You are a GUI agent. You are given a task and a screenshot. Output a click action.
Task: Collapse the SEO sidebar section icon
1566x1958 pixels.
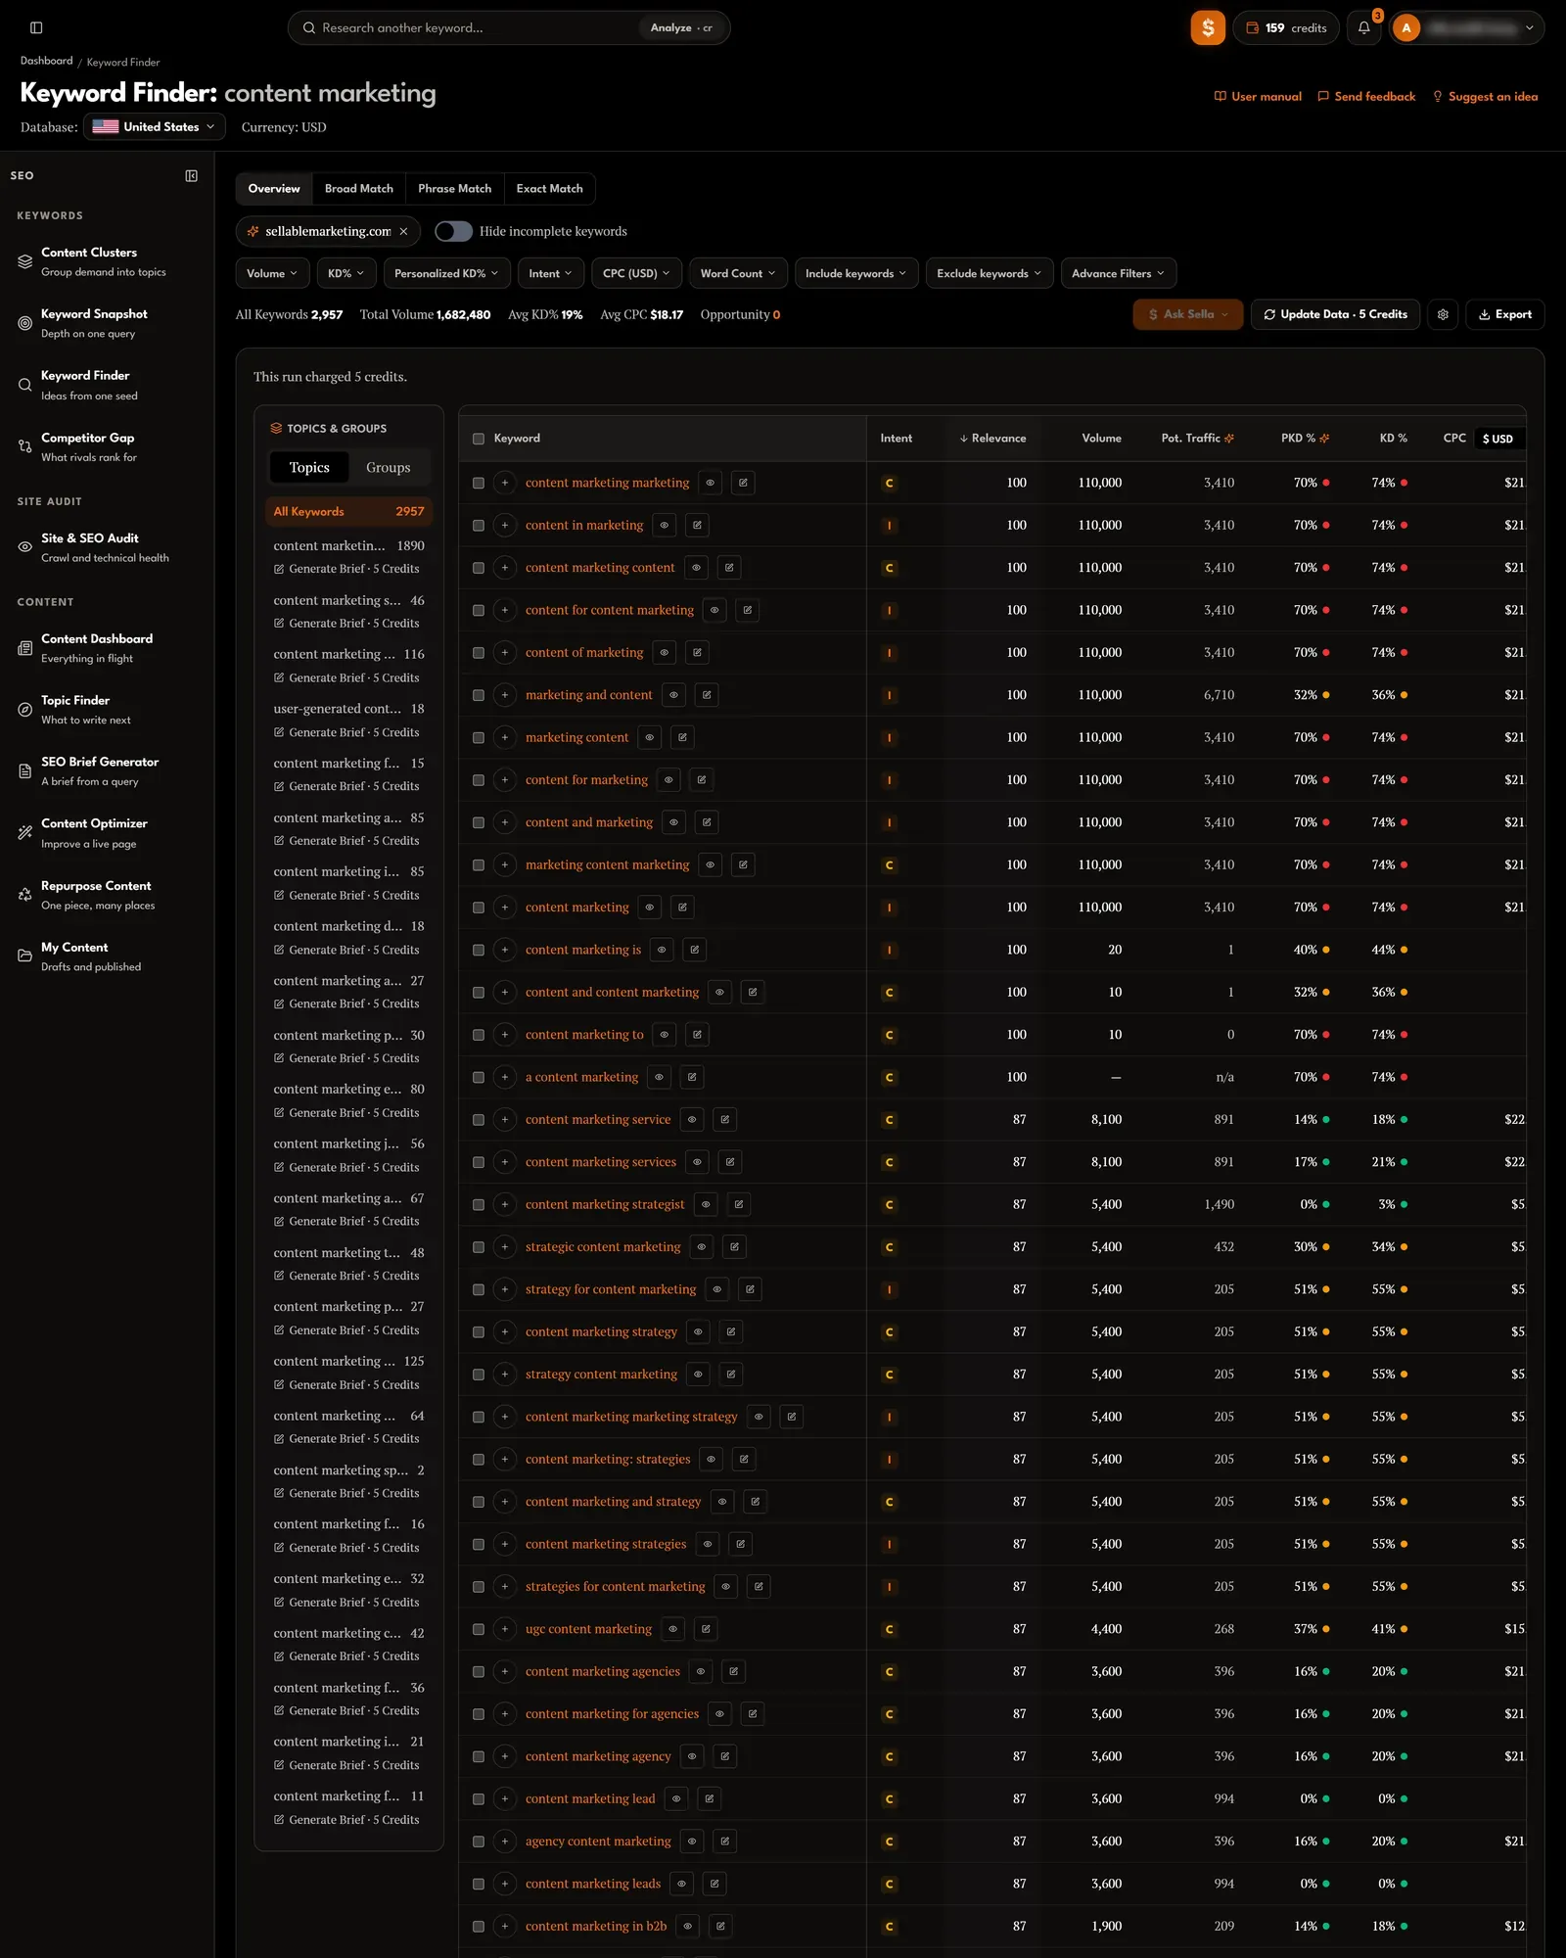click(192, 176)
